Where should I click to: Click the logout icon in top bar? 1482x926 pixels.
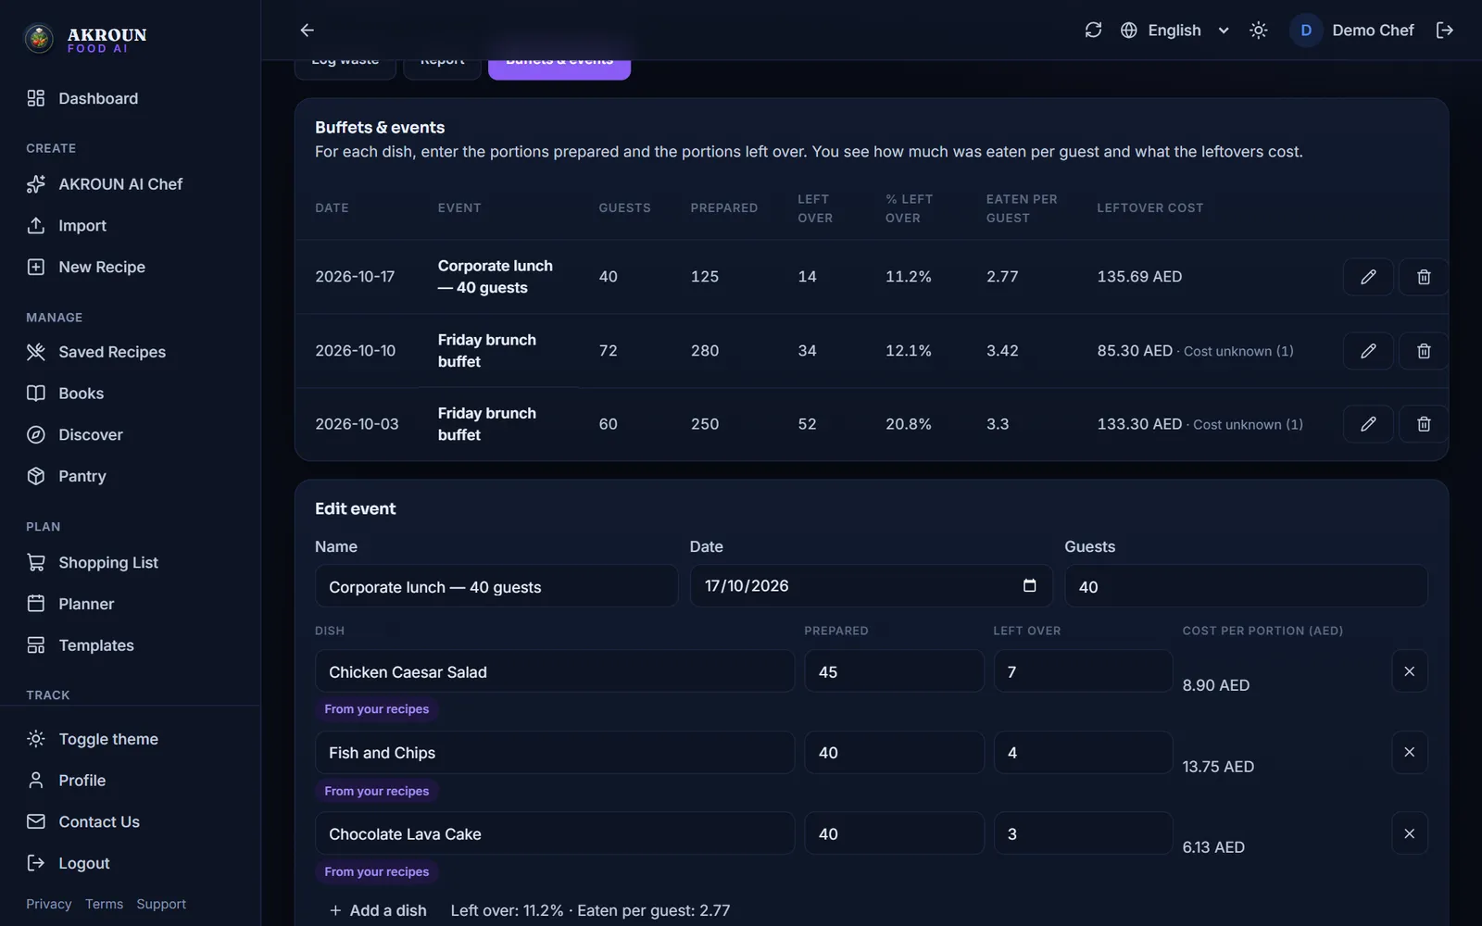pyautogui.click(x=1444, y=31)
